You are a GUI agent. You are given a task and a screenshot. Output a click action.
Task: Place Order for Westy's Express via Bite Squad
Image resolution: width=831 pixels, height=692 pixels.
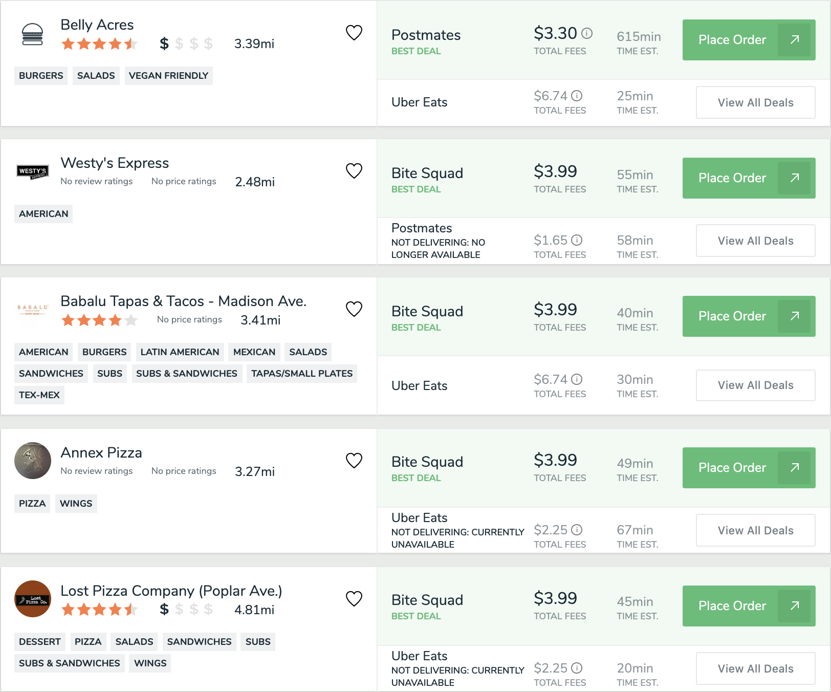(x=749, y=178)
